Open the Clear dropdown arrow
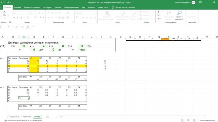 click(161, 19)
